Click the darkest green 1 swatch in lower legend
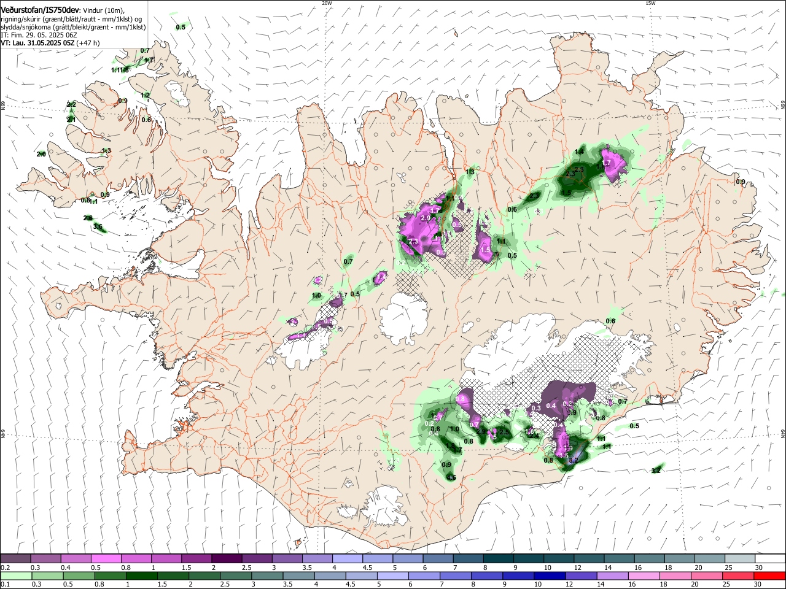786x589 pixels. coord(141,576)
